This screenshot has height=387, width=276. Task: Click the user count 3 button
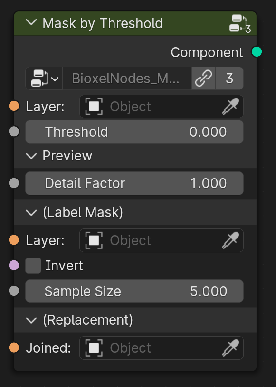coord(229,79)
